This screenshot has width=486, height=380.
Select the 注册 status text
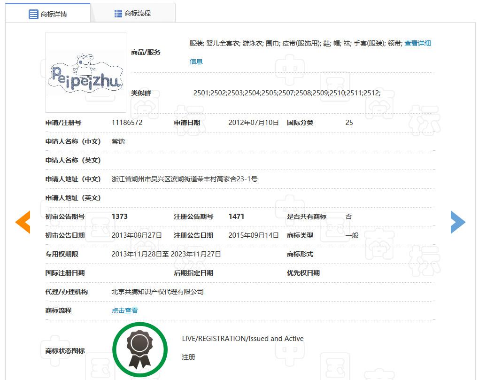coord(188,357)
